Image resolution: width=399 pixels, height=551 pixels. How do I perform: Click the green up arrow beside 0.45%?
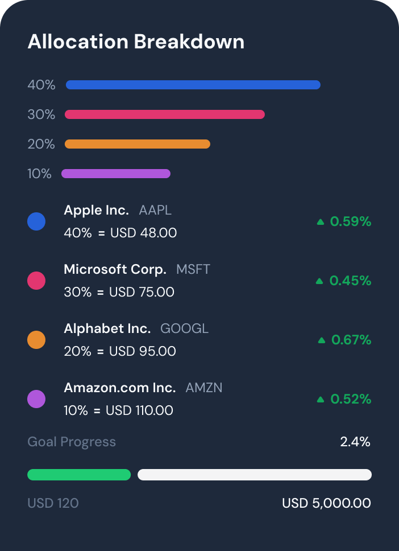pos(319,281)
